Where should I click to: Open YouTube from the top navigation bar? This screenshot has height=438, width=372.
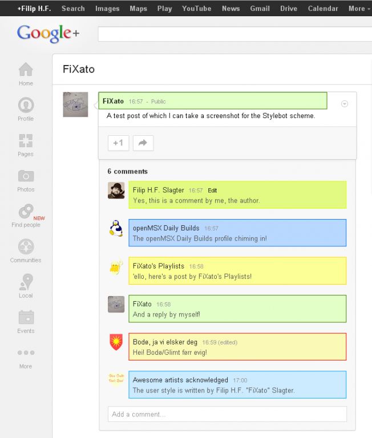pos(196,9)
